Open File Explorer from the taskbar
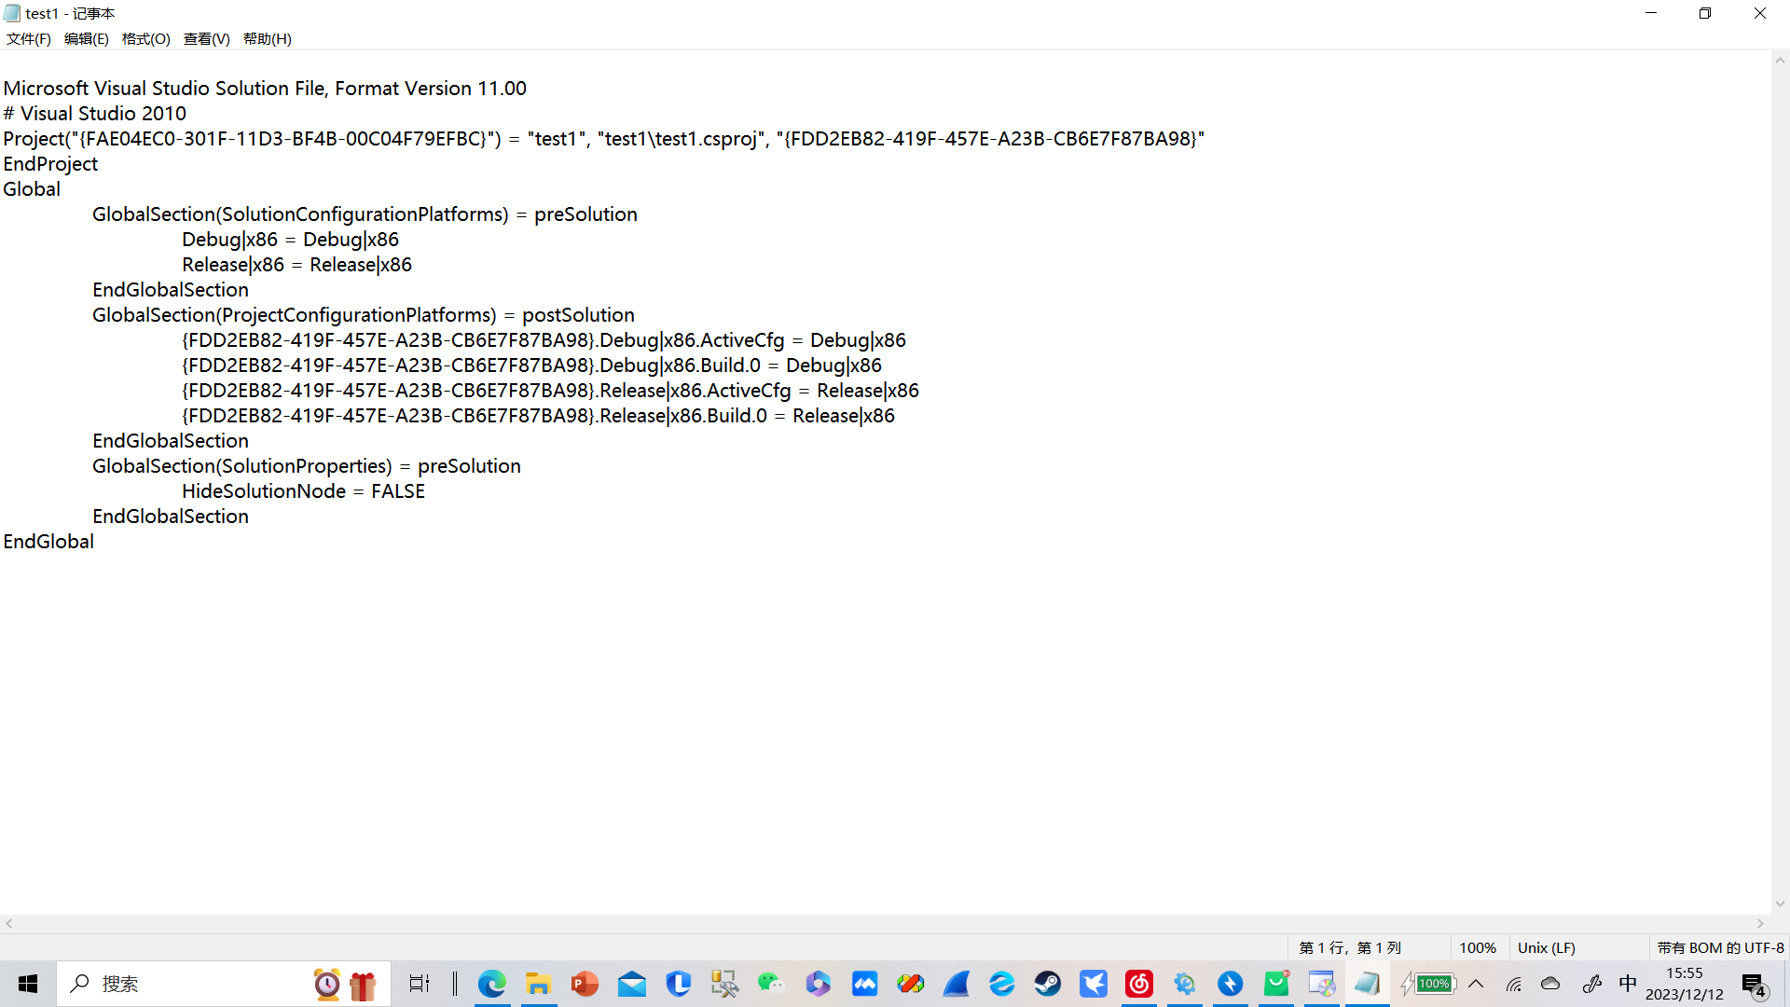The height and width of the screenshot is (1007, 1790). click(539, 984)
